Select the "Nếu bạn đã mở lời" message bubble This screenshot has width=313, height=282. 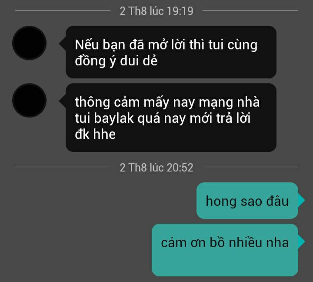click(171, 52)
